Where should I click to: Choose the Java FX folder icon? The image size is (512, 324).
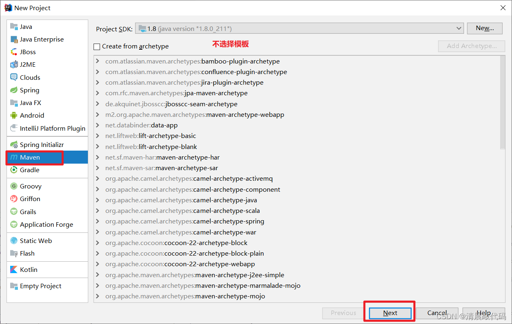pos(14,103)
